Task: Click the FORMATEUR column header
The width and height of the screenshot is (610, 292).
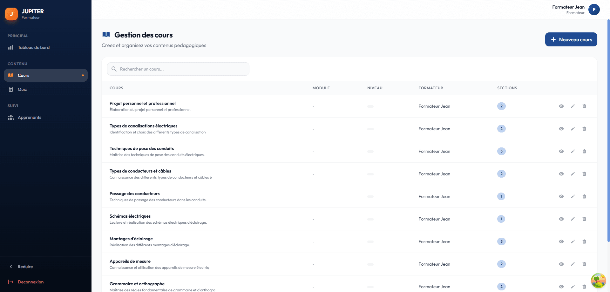Action: (431, 88)
